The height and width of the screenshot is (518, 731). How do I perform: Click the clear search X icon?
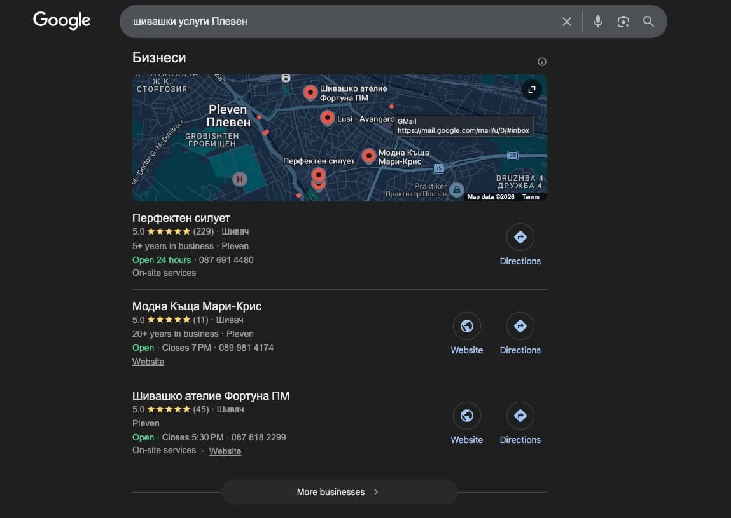(566, 21)
